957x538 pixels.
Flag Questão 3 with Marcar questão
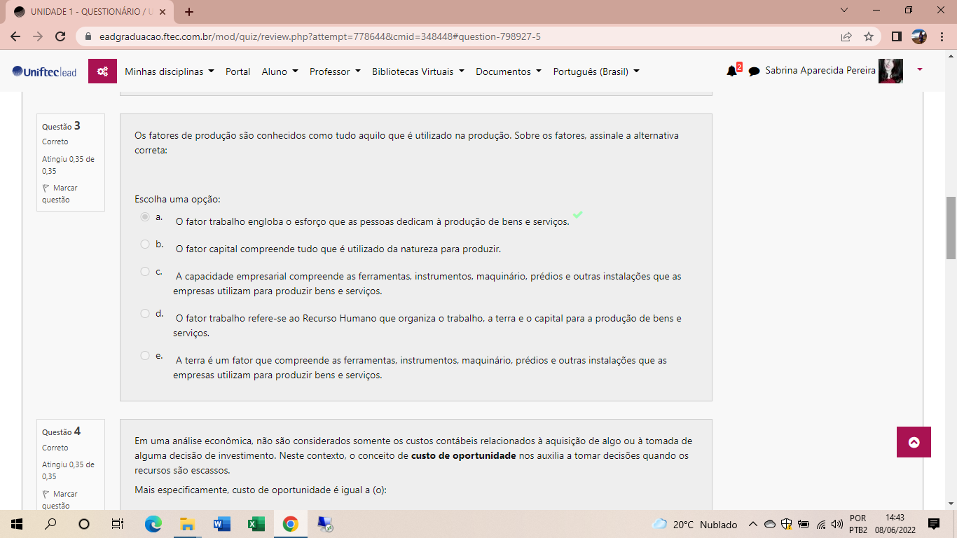point(60,193)
